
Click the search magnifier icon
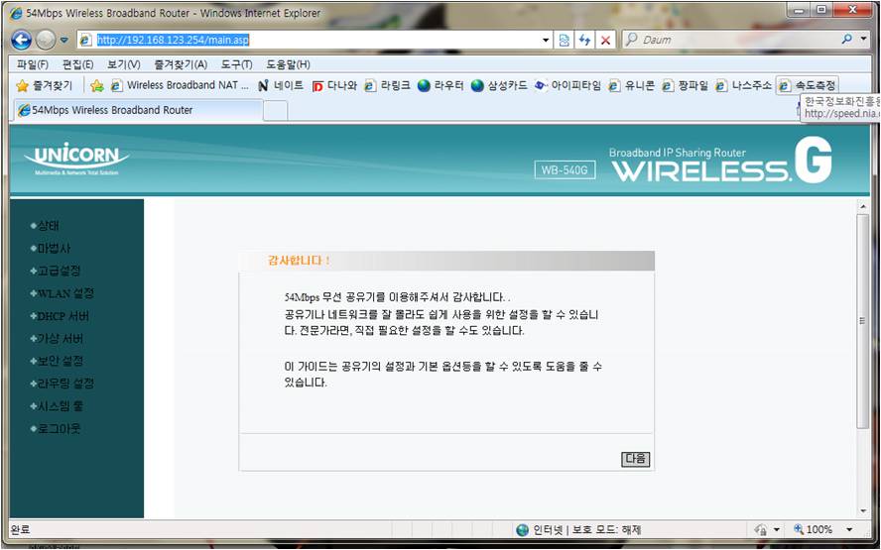pyautogui.click(x=846, y=40)
